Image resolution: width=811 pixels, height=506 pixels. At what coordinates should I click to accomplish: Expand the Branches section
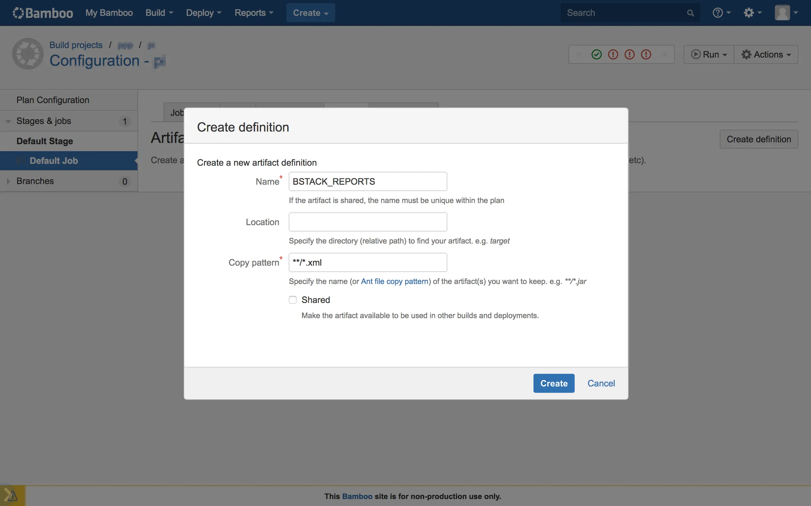point(8,181)
